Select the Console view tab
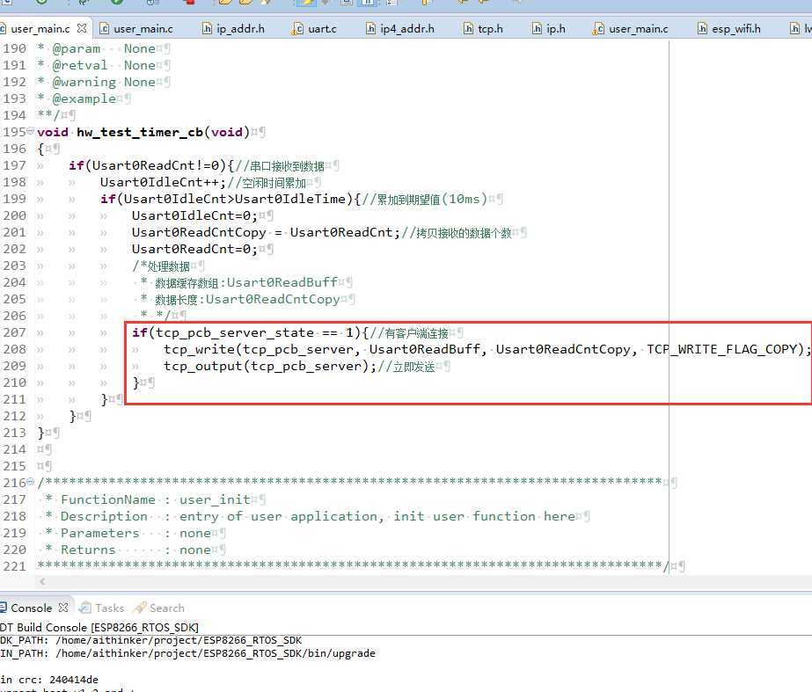812x692 pixels. click(31, 608)
